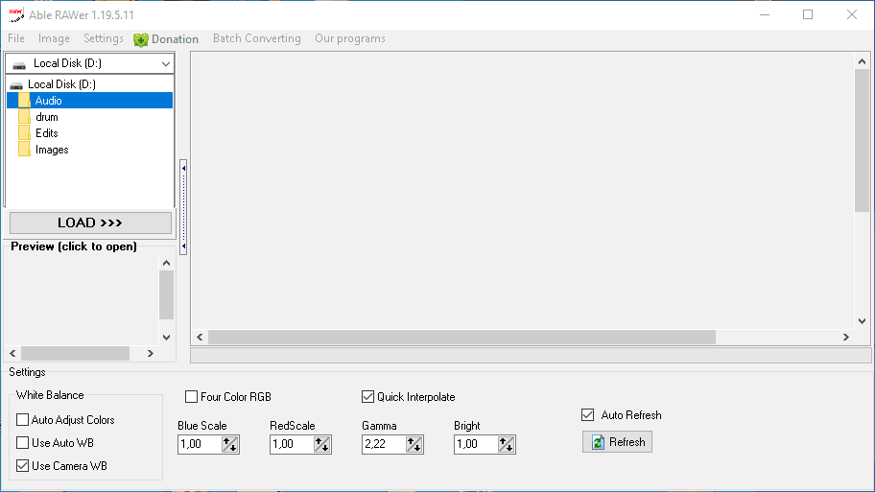Uncheck the Quick Interpolate option

point(367,397)
